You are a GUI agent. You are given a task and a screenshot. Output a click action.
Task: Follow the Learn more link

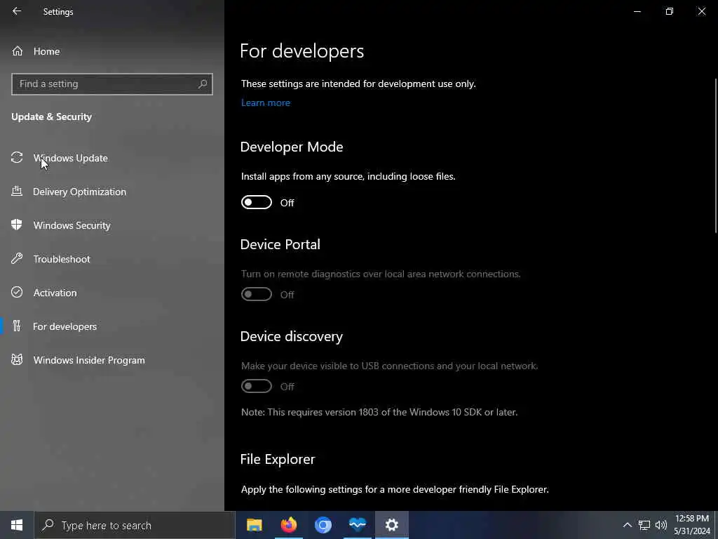[x=266, y=102]
